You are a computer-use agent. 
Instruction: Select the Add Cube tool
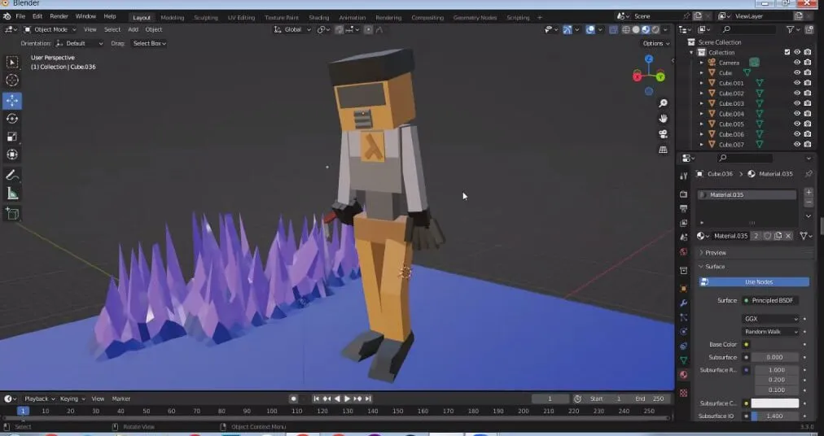point(12,214)
